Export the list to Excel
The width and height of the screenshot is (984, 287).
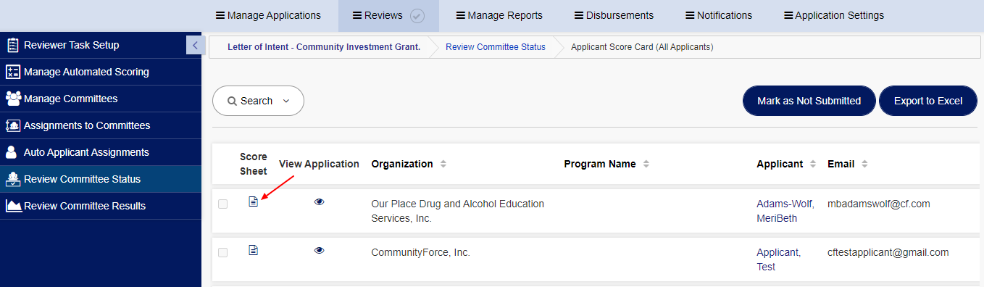(928, 101)
